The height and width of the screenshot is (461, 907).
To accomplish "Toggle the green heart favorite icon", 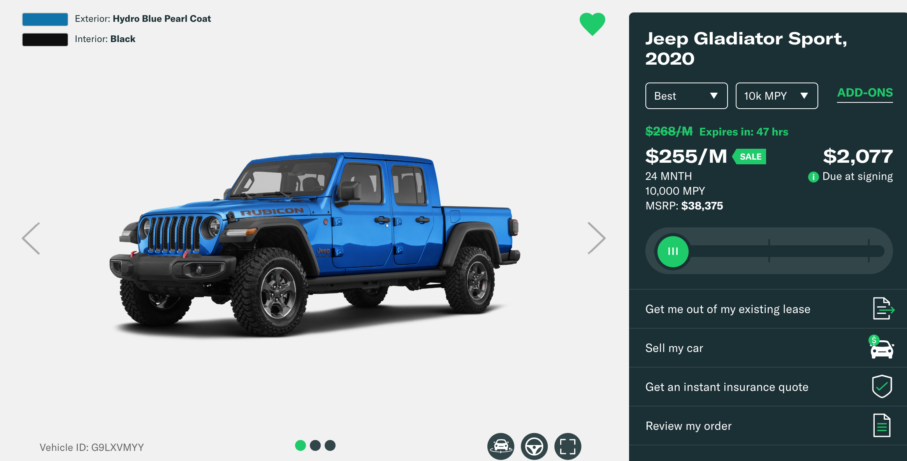I will click(592, 24).
